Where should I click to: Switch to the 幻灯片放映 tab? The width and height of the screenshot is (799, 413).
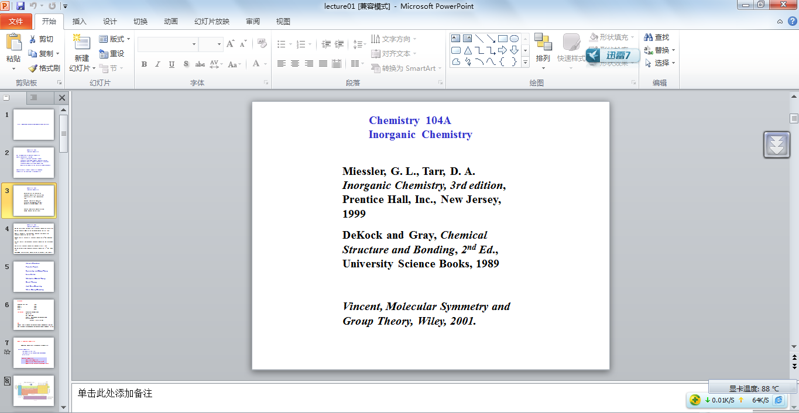[212, 22]
